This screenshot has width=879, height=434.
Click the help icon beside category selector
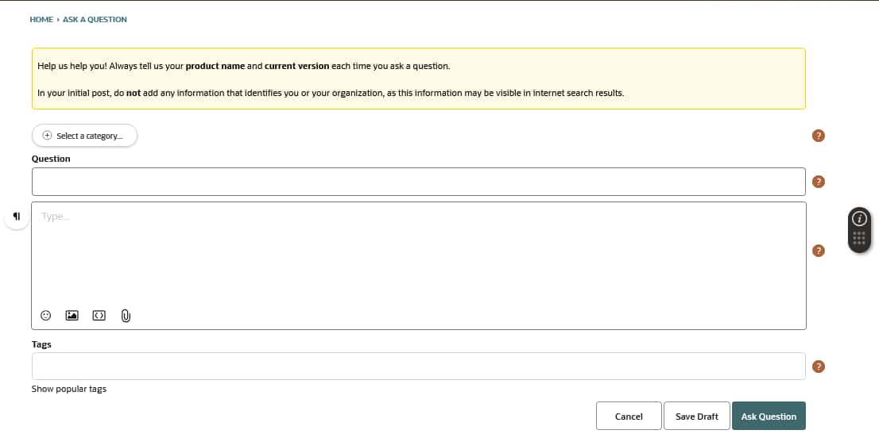[x=819, y=136]
